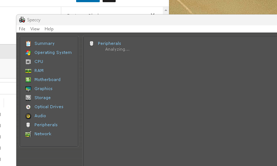Click the Speccy application icon in title bar
The height and width of the screenshot is (166, 277).
point(22,20)
